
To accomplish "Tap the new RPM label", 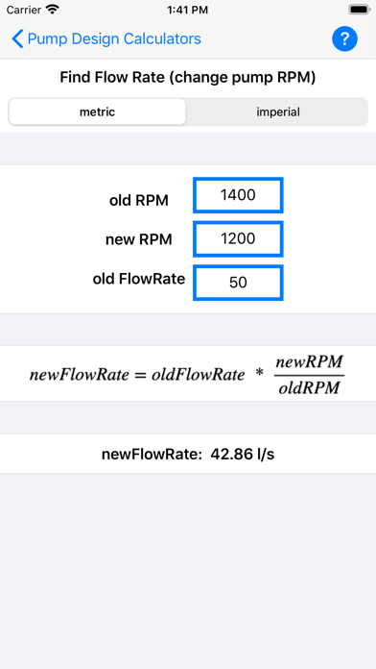I will point(139,239).
